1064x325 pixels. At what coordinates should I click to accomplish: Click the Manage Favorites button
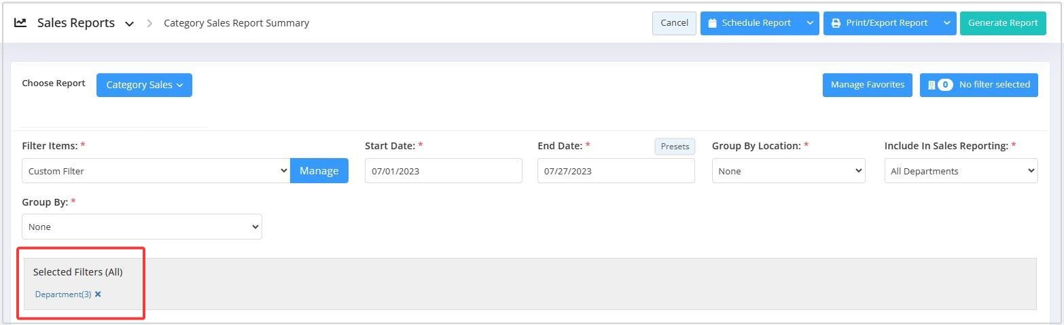point(867,85)
